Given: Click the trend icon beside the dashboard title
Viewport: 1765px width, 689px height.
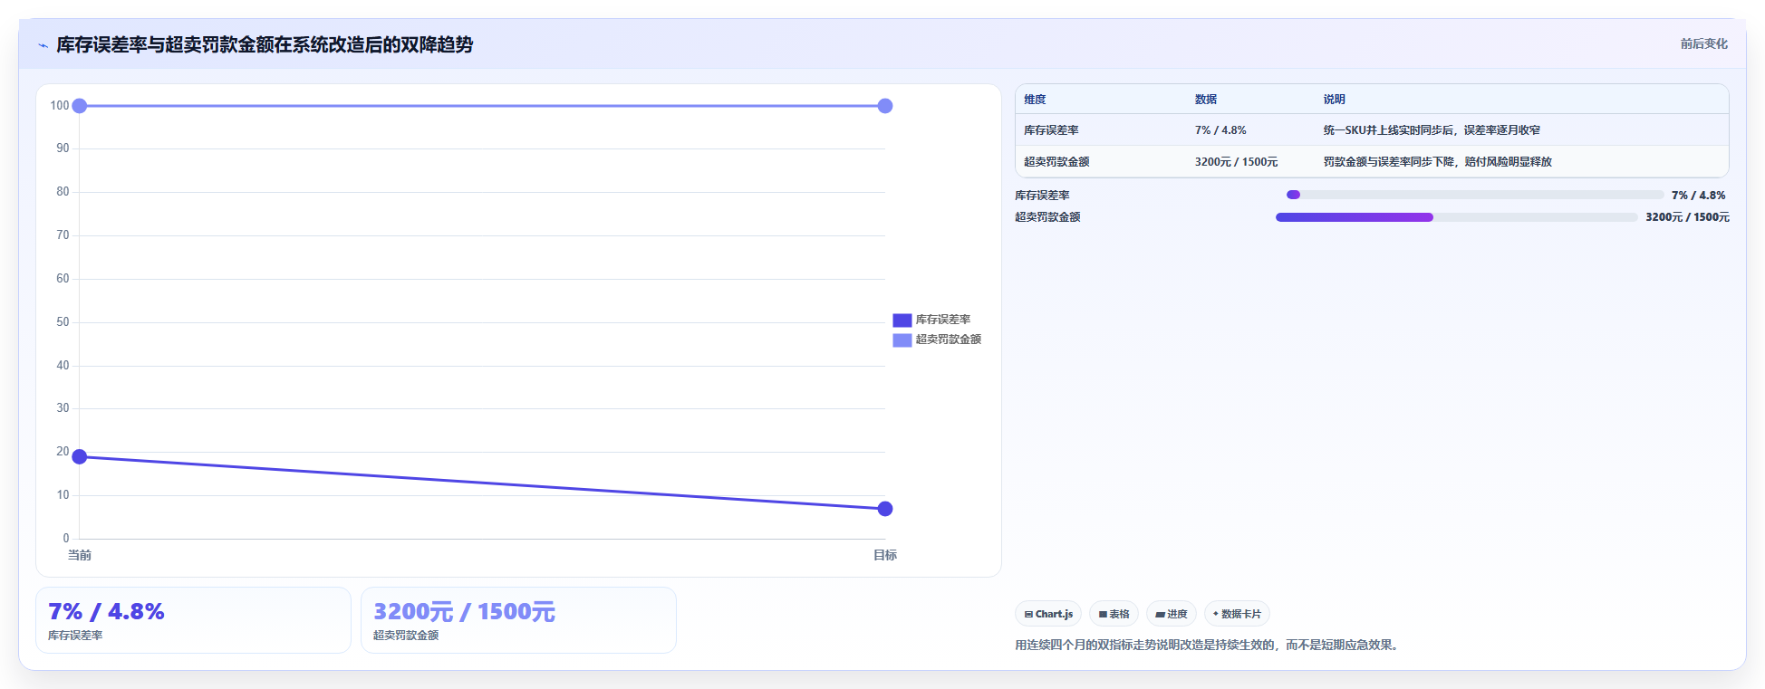Looking at the screenshot, I should pos(43,45).
